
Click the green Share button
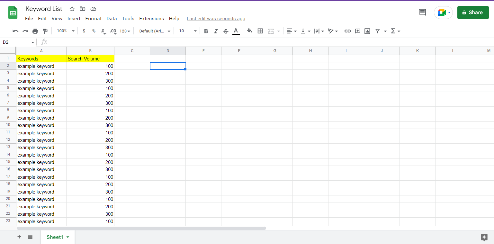point(473,13)
